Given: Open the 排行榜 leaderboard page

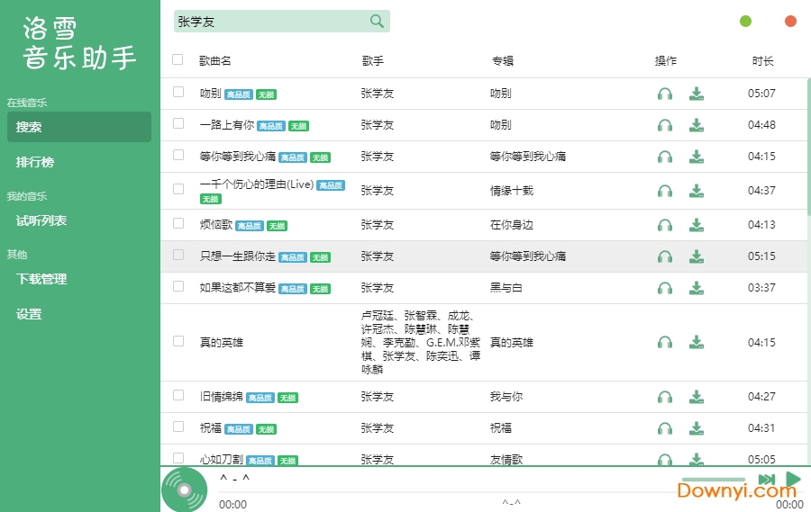Looking at the screenshot, I should coord(35,162).
